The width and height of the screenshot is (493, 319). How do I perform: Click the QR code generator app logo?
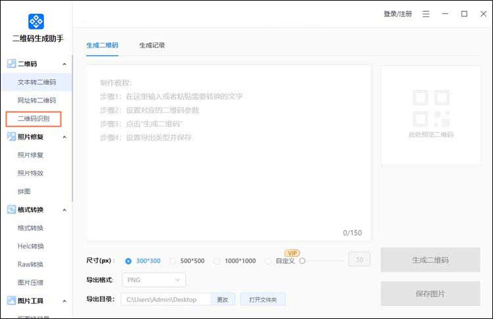point(36,22)
